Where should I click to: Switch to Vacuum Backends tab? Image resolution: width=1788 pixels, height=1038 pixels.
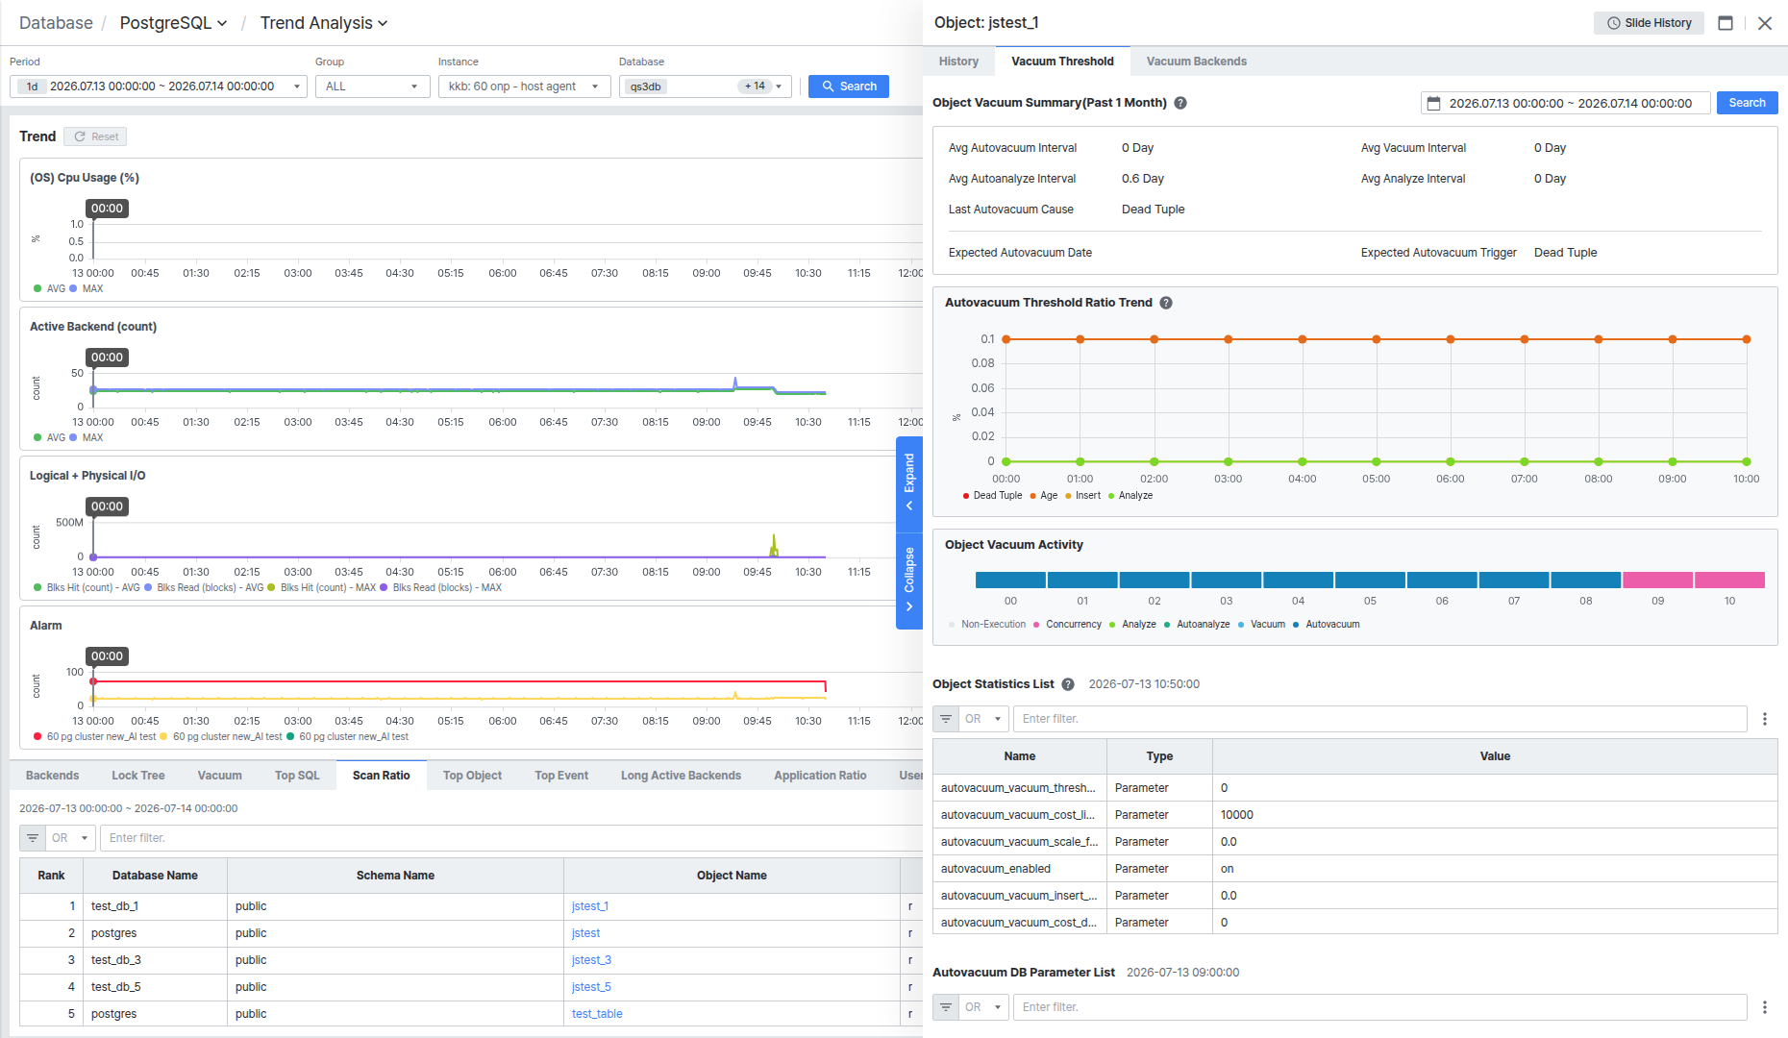coord(1196,62)
